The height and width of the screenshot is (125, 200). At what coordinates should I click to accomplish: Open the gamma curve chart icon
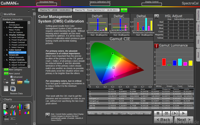[x=27, y=107]
